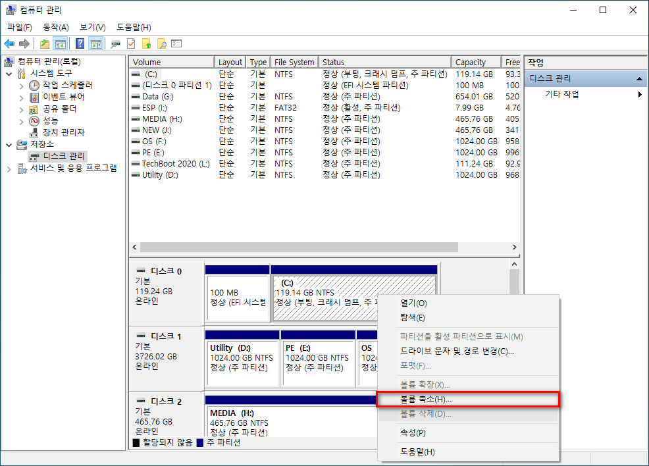The image size is (649, 466).
Task: Toggle the Show/Hide Action Pane icon
Action: [96, 43]
